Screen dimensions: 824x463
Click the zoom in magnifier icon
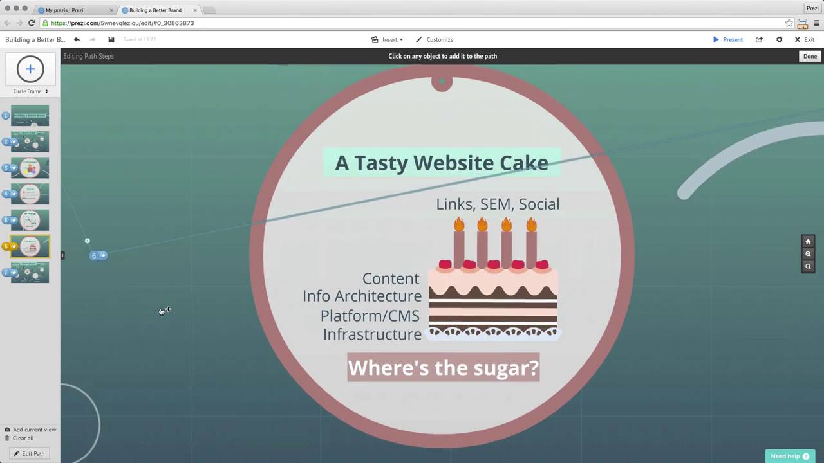coord(808,254)
